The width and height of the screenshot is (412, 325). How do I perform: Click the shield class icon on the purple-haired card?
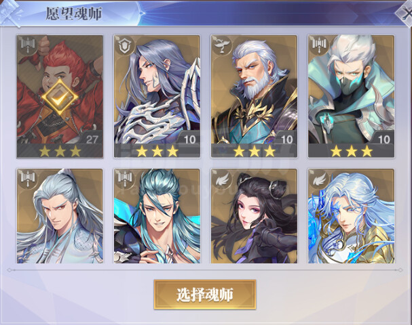coord(124,45)
